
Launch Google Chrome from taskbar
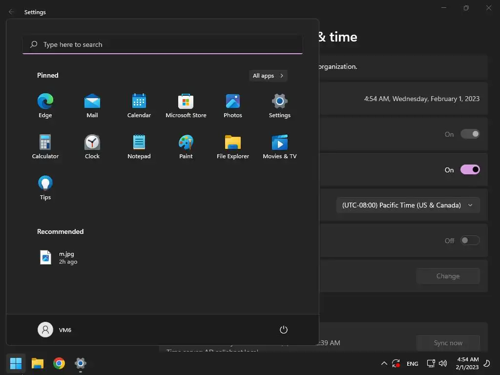tap(59, 363)
